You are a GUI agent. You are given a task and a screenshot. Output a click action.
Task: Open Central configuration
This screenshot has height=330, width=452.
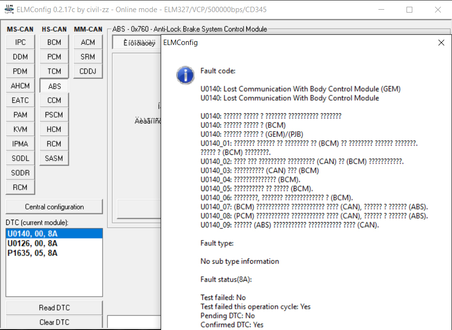coord(54,207)
